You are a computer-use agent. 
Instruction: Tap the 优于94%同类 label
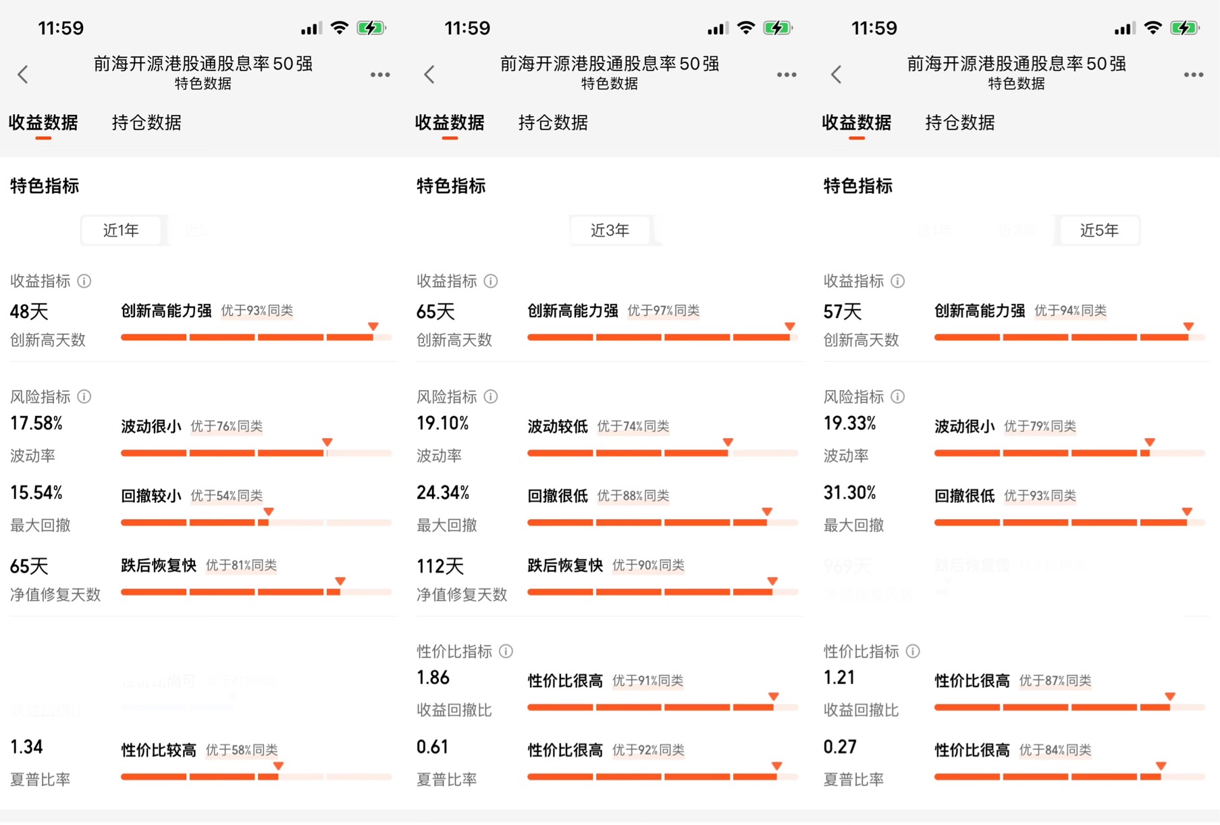pos(1071,311)
